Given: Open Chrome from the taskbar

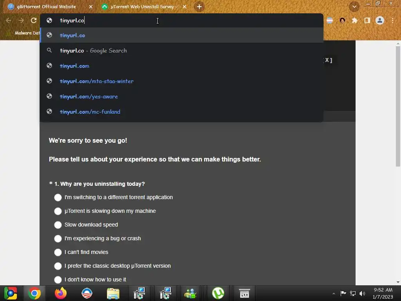Looking at the screenshot, I should pos(34,293).
